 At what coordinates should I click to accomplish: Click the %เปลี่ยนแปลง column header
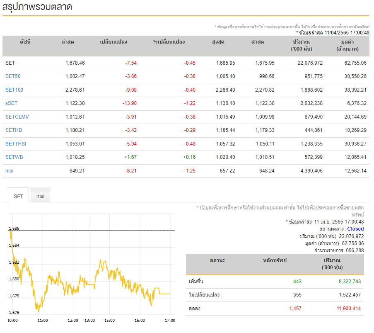point(169,42)
